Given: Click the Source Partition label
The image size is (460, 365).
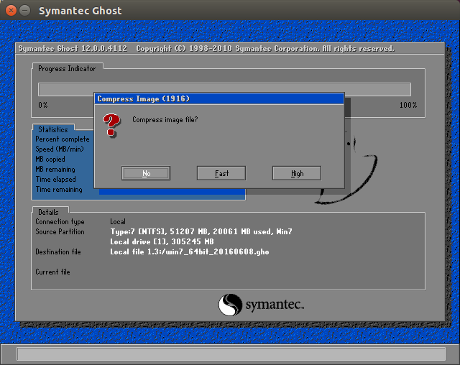Looking at the screenshot, I should [60, 231].
